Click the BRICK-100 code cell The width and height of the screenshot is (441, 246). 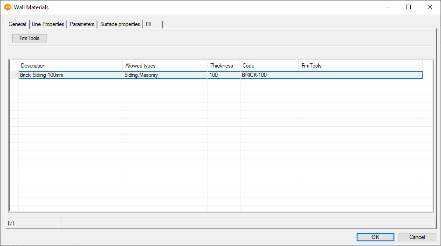click(x=269, y=75)
